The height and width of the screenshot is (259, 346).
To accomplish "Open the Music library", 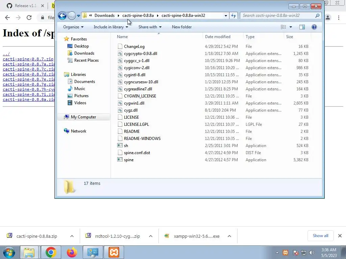I will coord(79,89).
